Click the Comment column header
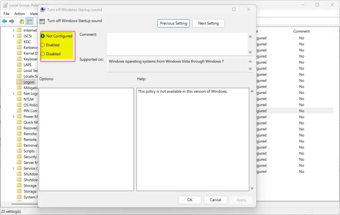The width and height of the screenshot is (340, 215). [x=301, y=31]
